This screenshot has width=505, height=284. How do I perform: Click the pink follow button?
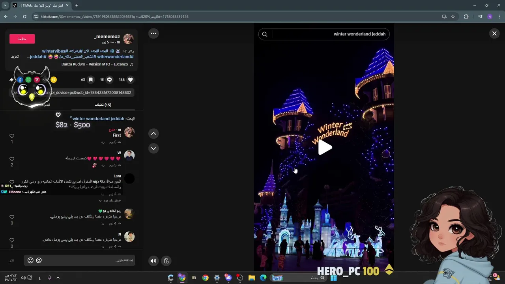22,39
